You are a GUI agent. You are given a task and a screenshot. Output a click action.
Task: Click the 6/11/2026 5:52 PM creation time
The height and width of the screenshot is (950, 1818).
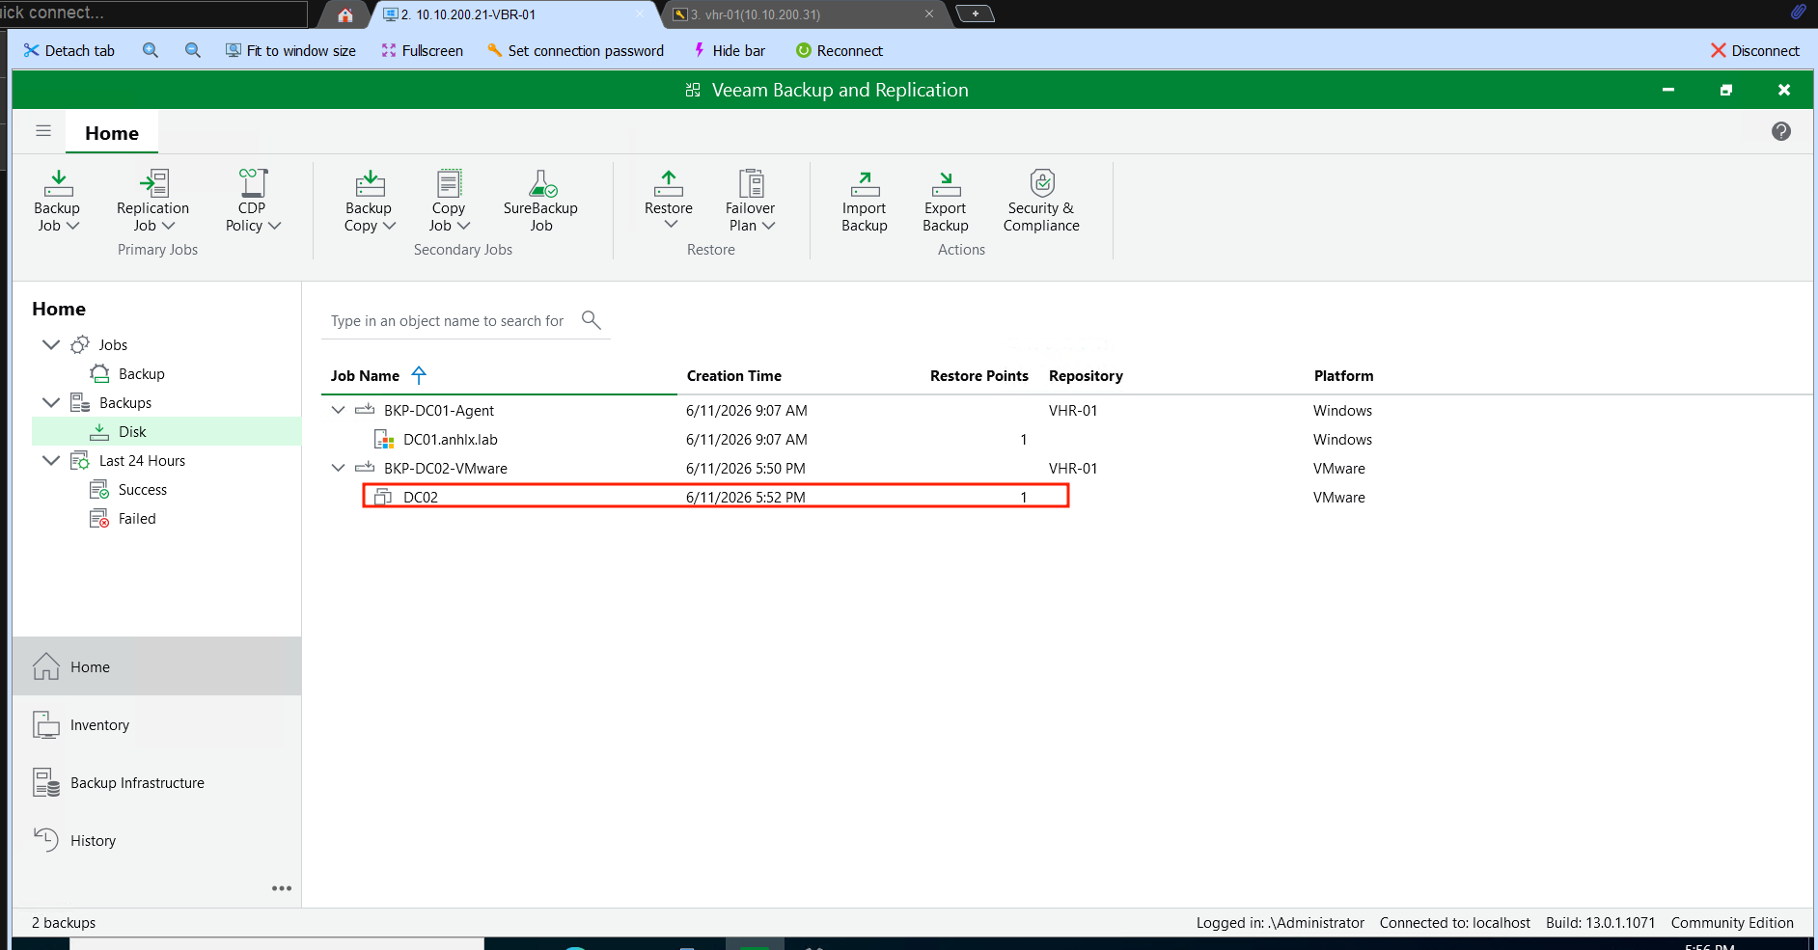745,497
